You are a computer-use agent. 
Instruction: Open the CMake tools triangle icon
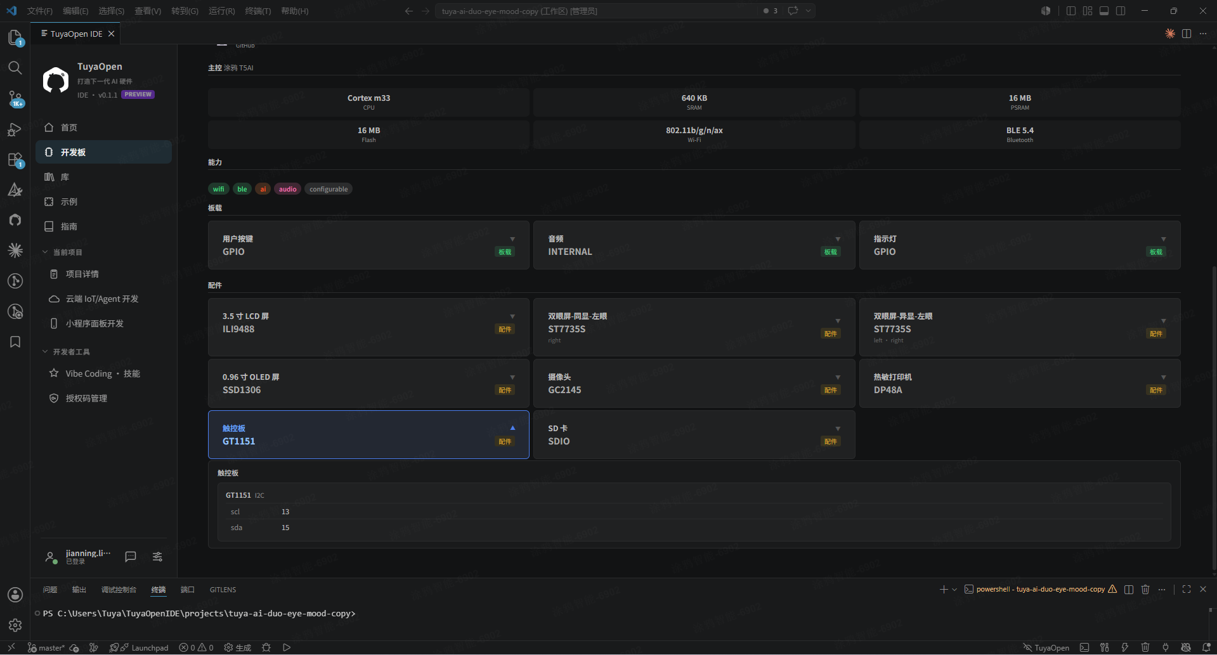click(x=15, y=190)
